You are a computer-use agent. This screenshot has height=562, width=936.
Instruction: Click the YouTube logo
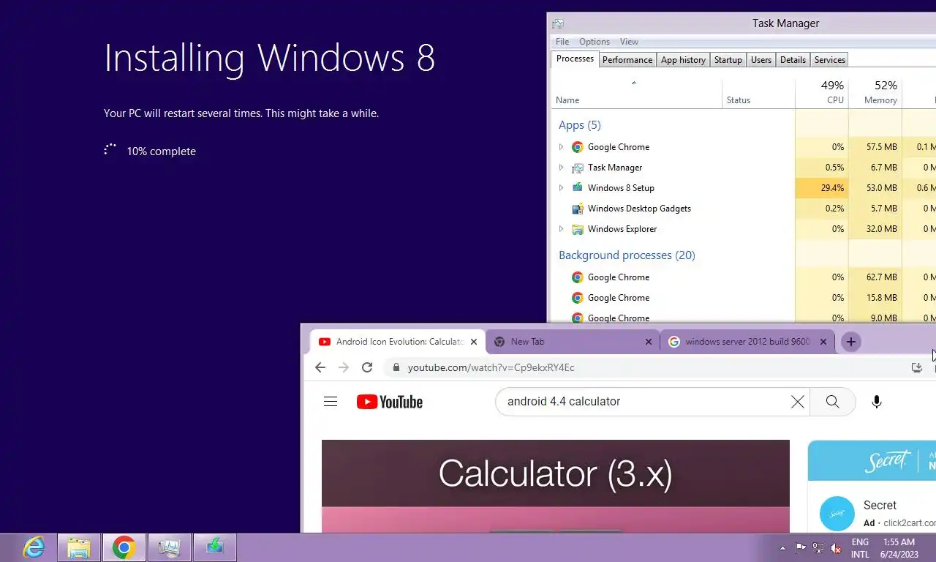click(x=390, y=402)
